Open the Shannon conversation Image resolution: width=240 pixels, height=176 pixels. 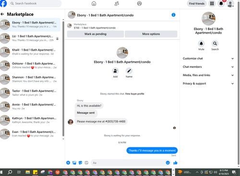[x=30, y=79]
